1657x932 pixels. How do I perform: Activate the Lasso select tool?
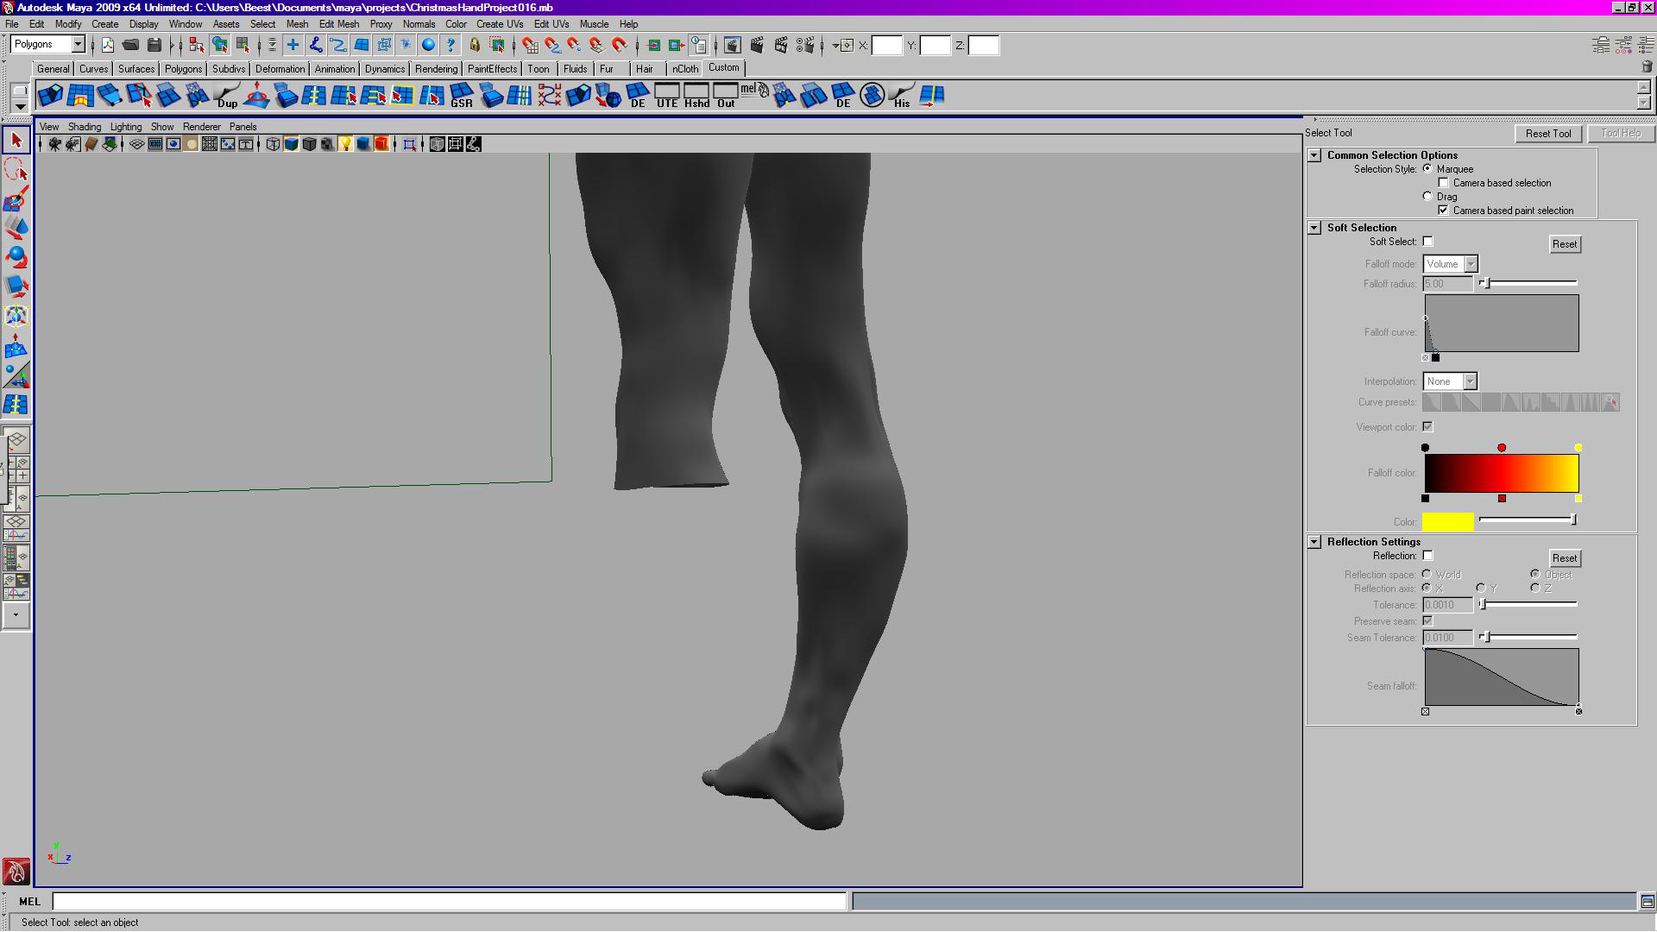point(16,170)
